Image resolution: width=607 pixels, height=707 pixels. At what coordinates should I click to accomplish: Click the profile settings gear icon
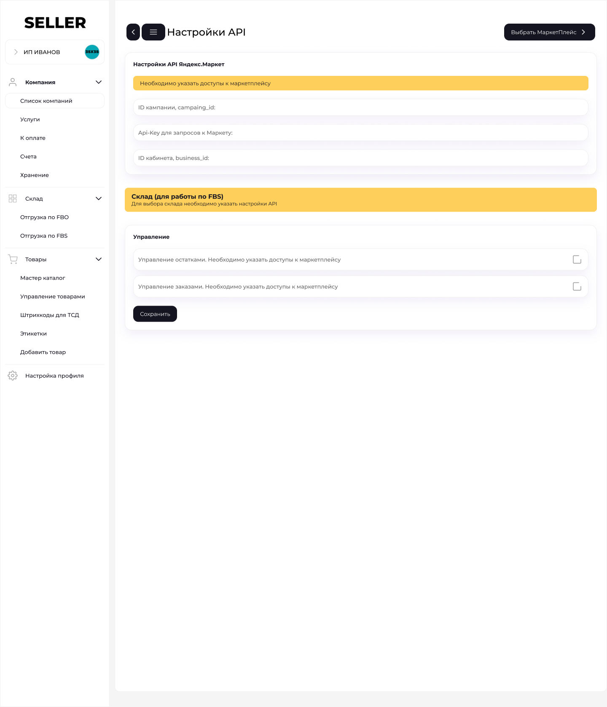click(x=13, y=376)
